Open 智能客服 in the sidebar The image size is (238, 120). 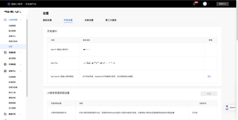click(12, 103)
